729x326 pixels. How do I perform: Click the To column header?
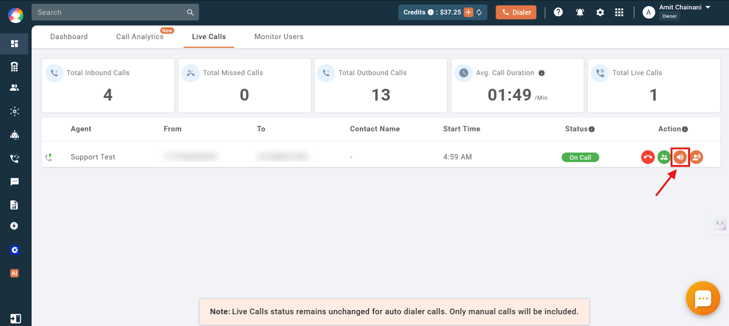(261, 129)
